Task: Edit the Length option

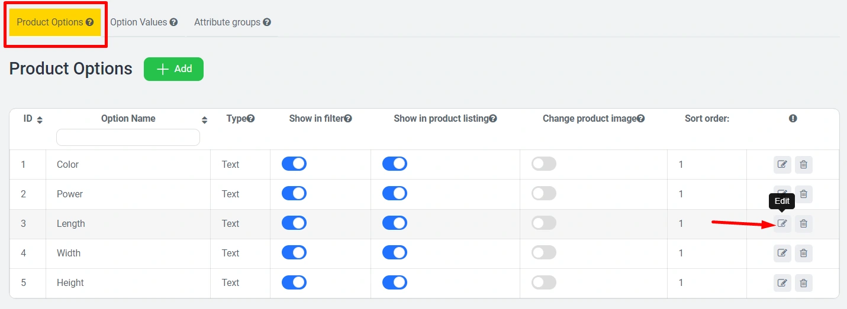Action: tap(782, 223)
